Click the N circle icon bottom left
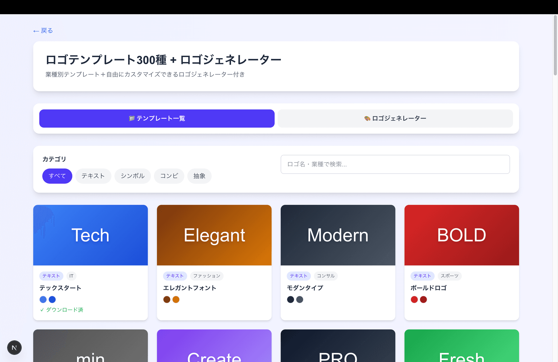Screen dimensions: 558x362 14,347
